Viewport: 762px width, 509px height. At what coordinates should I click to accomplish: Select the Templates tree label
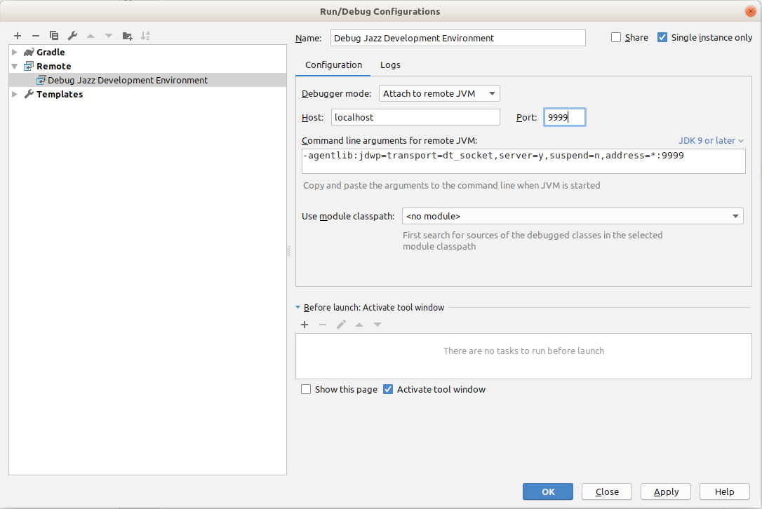60,94
